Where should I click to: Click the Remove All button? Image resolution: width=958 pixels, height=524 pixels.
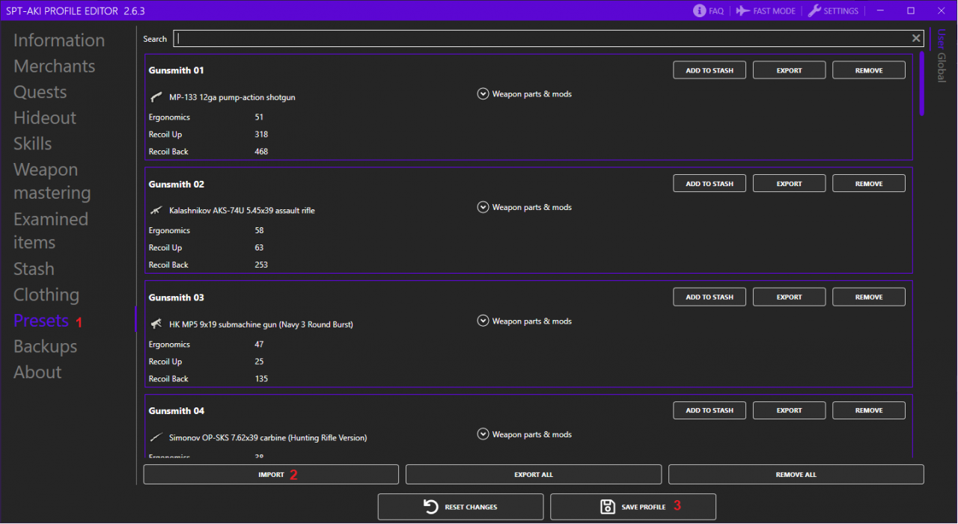pyautogui.click(x=796, y=475)
